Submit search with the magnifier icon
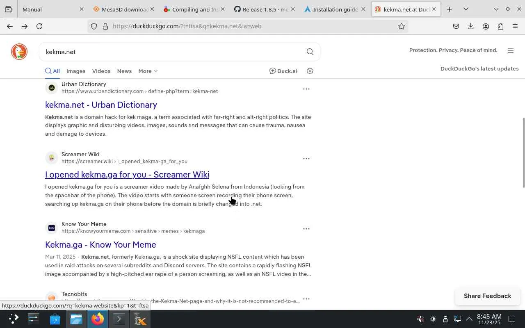The image size is (525, 328). (310, 52)
